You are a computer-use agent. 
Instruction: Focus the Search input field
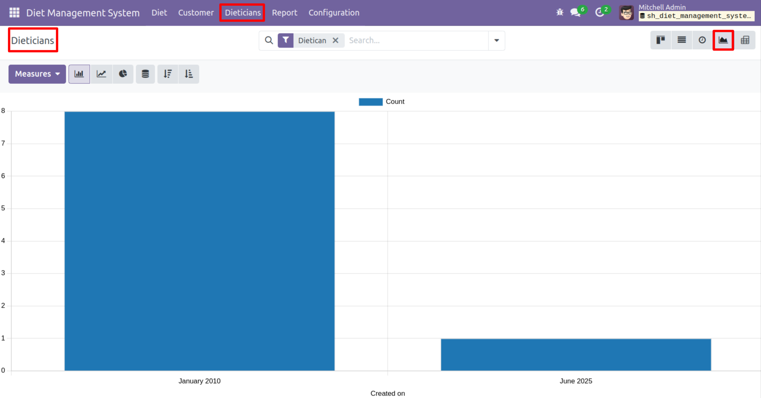pos(416,40)
